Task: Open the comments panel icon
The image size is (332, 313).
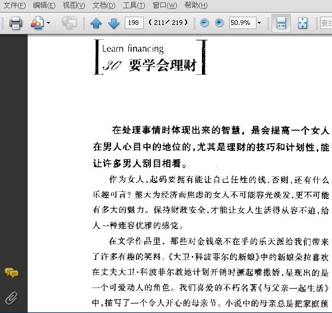Action: 11,273
